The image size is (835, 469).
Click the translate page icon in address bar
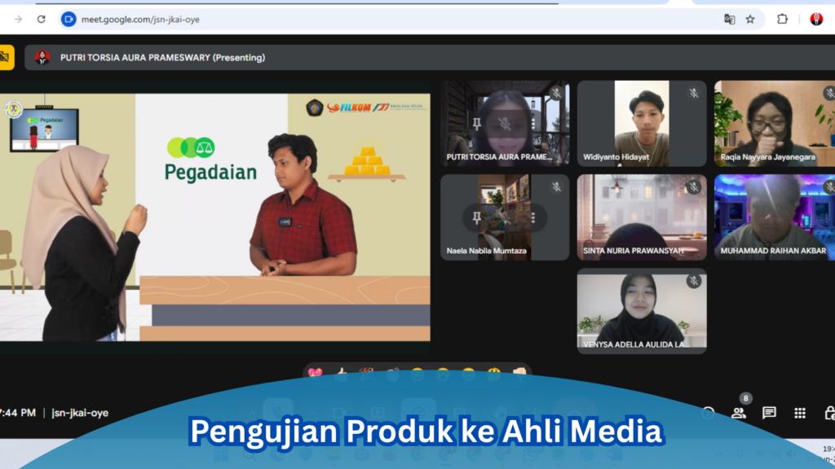tap(730, 19)
